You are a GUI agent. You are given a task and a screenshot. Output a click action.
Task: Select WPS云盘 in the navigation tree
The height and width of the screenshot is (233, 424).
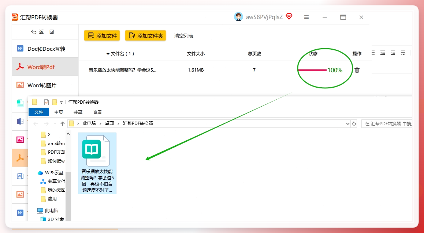51,173
